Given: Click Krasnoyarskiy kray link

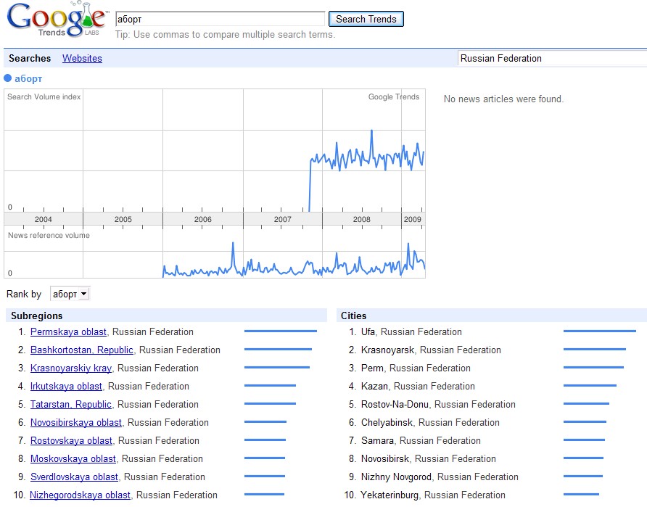Looking at the screenshot, I should coord(71,368).
